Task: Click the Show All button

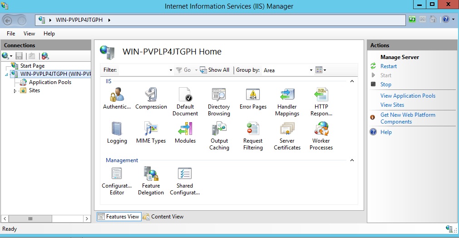Action: coord(215,70)
